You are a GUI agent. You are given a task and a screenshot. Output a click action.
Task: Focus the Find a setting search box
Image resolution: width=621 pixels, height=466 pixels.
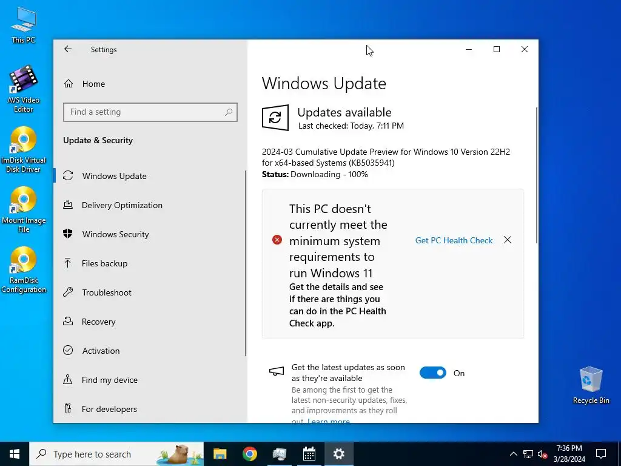pyautogui.click(x=150, y=112)
